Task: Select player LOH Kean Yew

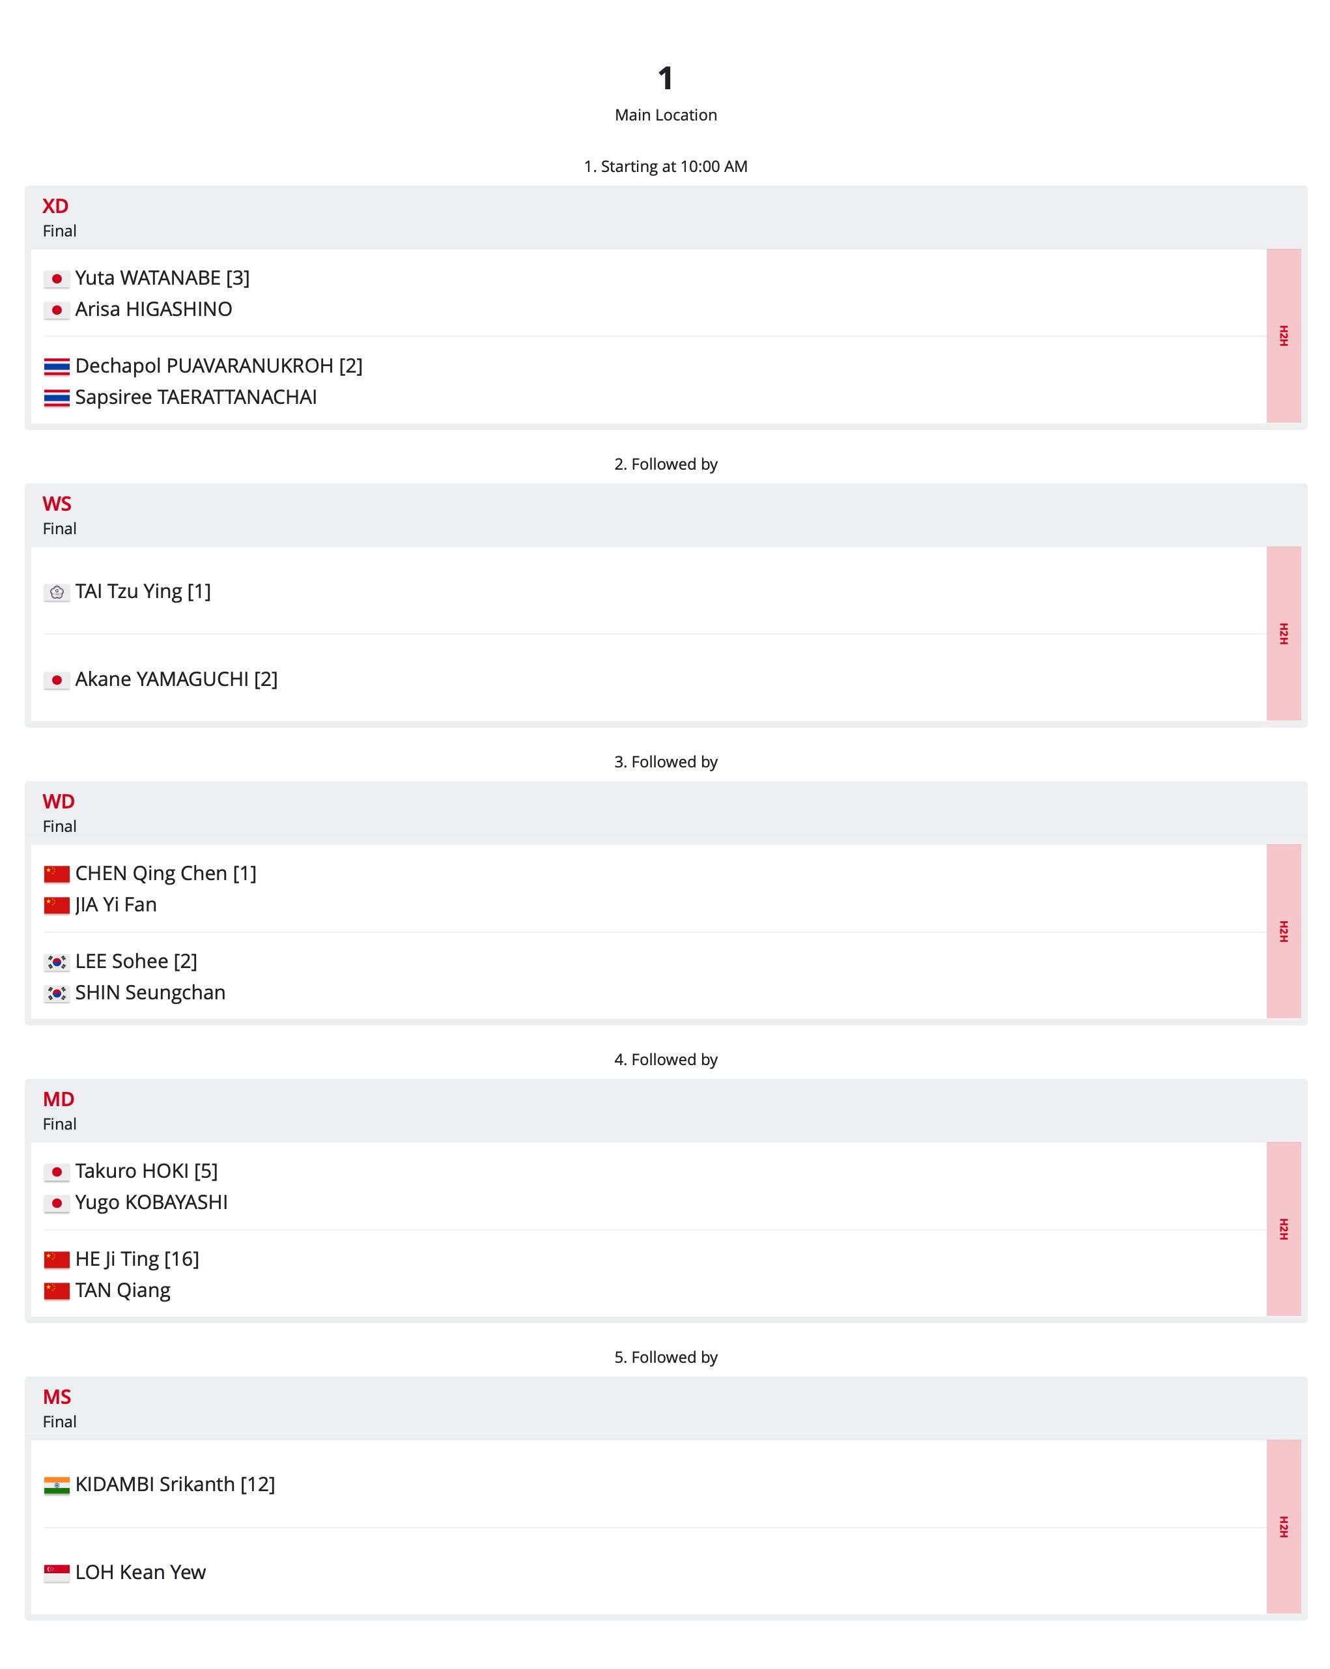Action: 140,1572
